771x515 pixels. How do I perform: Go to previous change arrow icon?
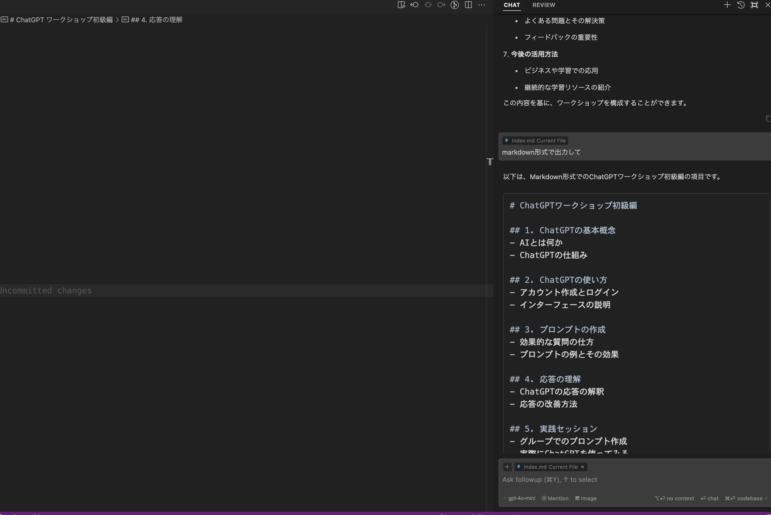[x=414, y=5]
